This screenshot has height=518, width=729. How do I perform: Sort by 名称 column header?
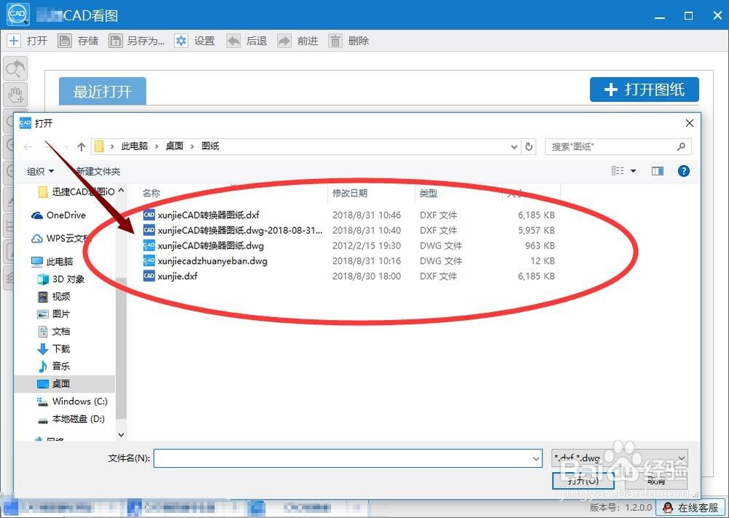tap(152, 193)
